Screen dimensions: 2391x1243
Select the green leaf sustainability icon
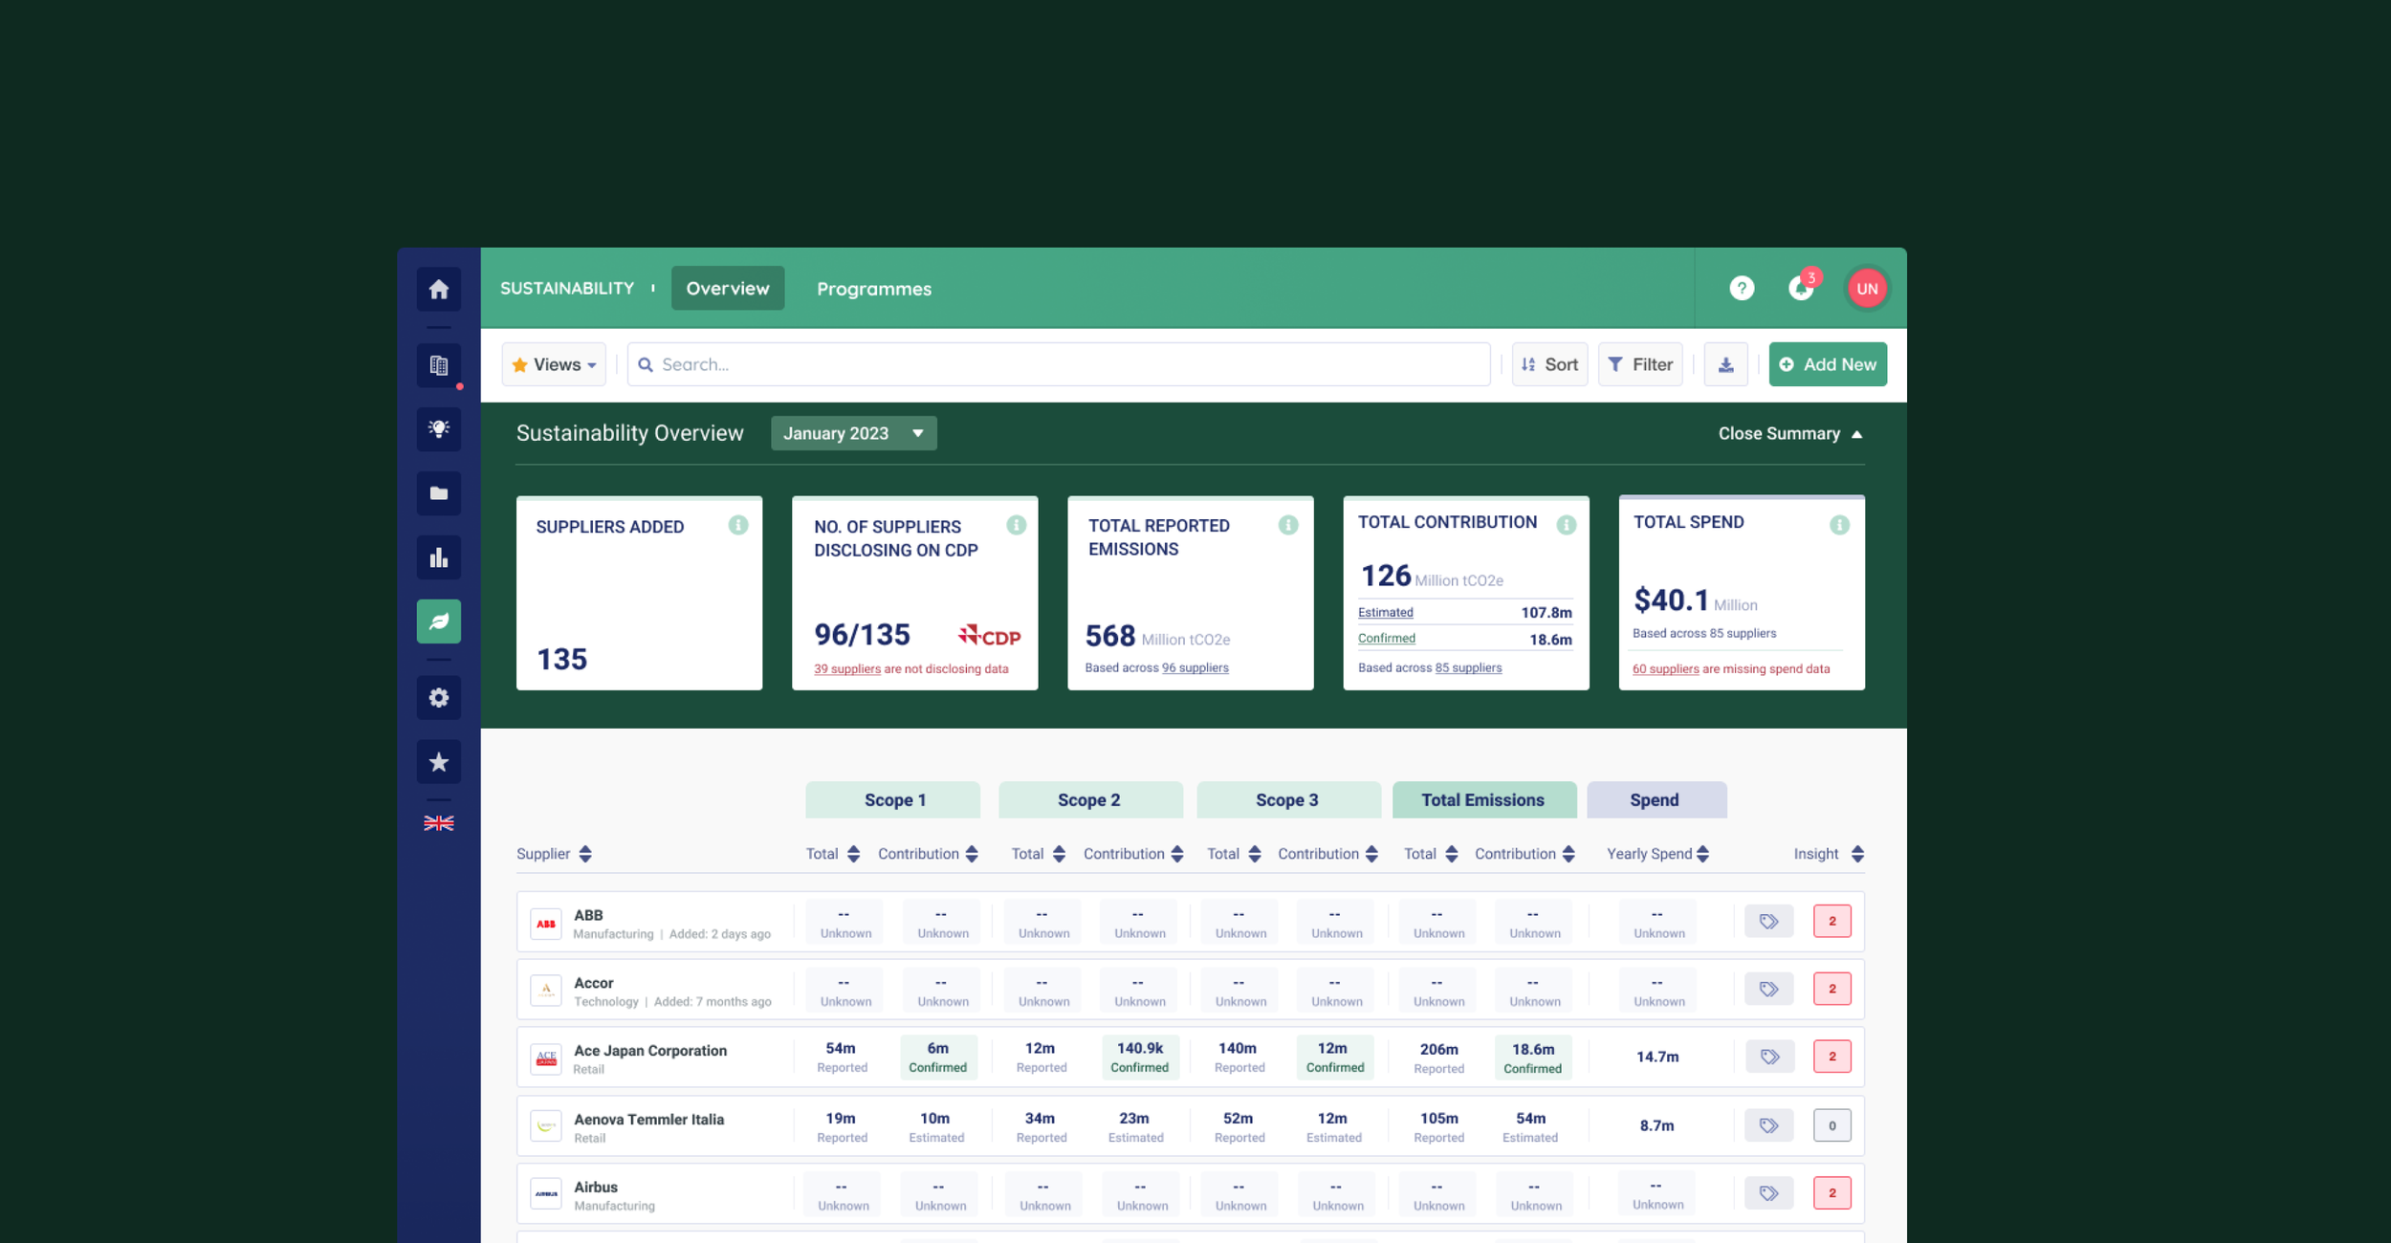(438, 621)
